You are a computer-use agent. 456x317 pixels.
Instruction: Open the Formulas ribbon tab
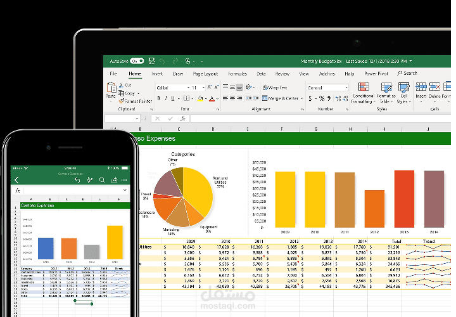tap(237, 74)
